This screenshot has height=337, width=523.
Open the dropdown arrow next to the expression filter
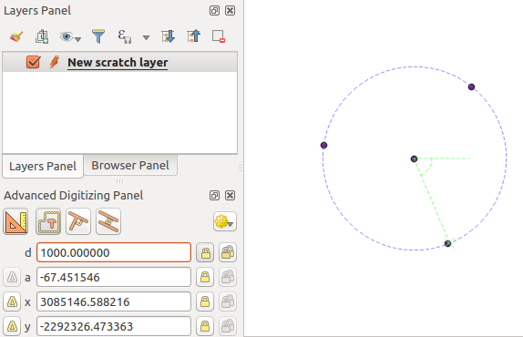[146, 37]
